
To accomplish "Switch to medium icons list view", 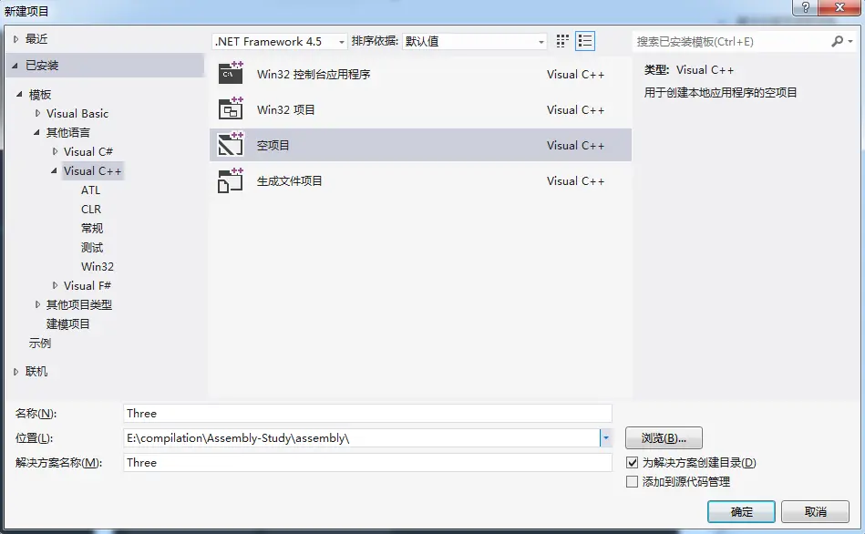I will point(585,41).
